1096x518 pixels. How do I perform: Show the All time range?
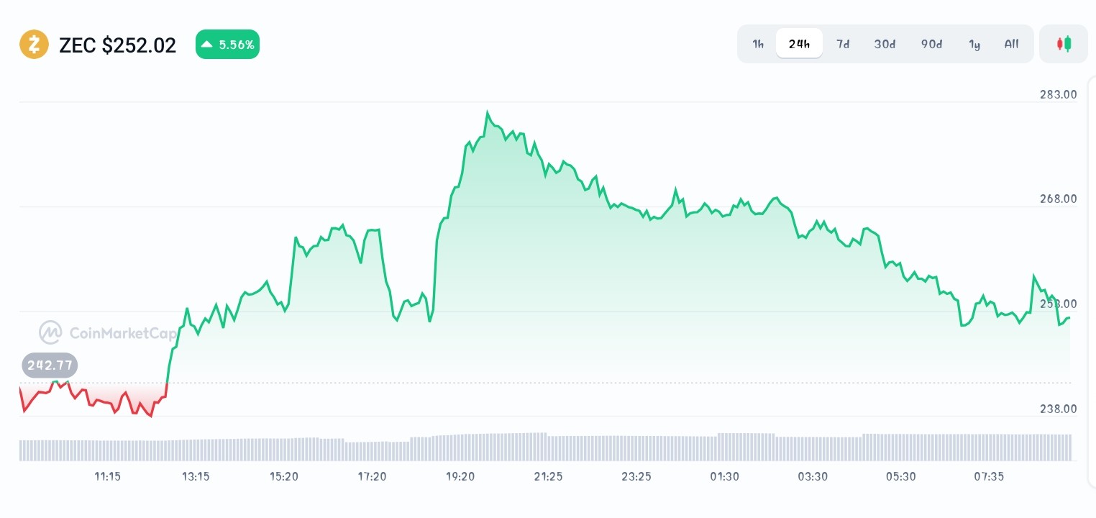pyautogui.click(x=1011, y=44)
